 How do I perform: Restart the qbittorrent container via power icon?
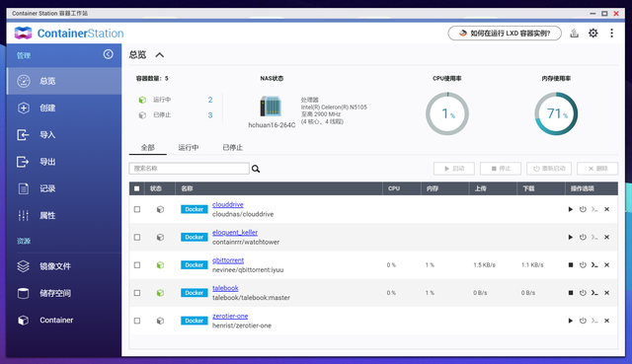[x=583, y=265]
